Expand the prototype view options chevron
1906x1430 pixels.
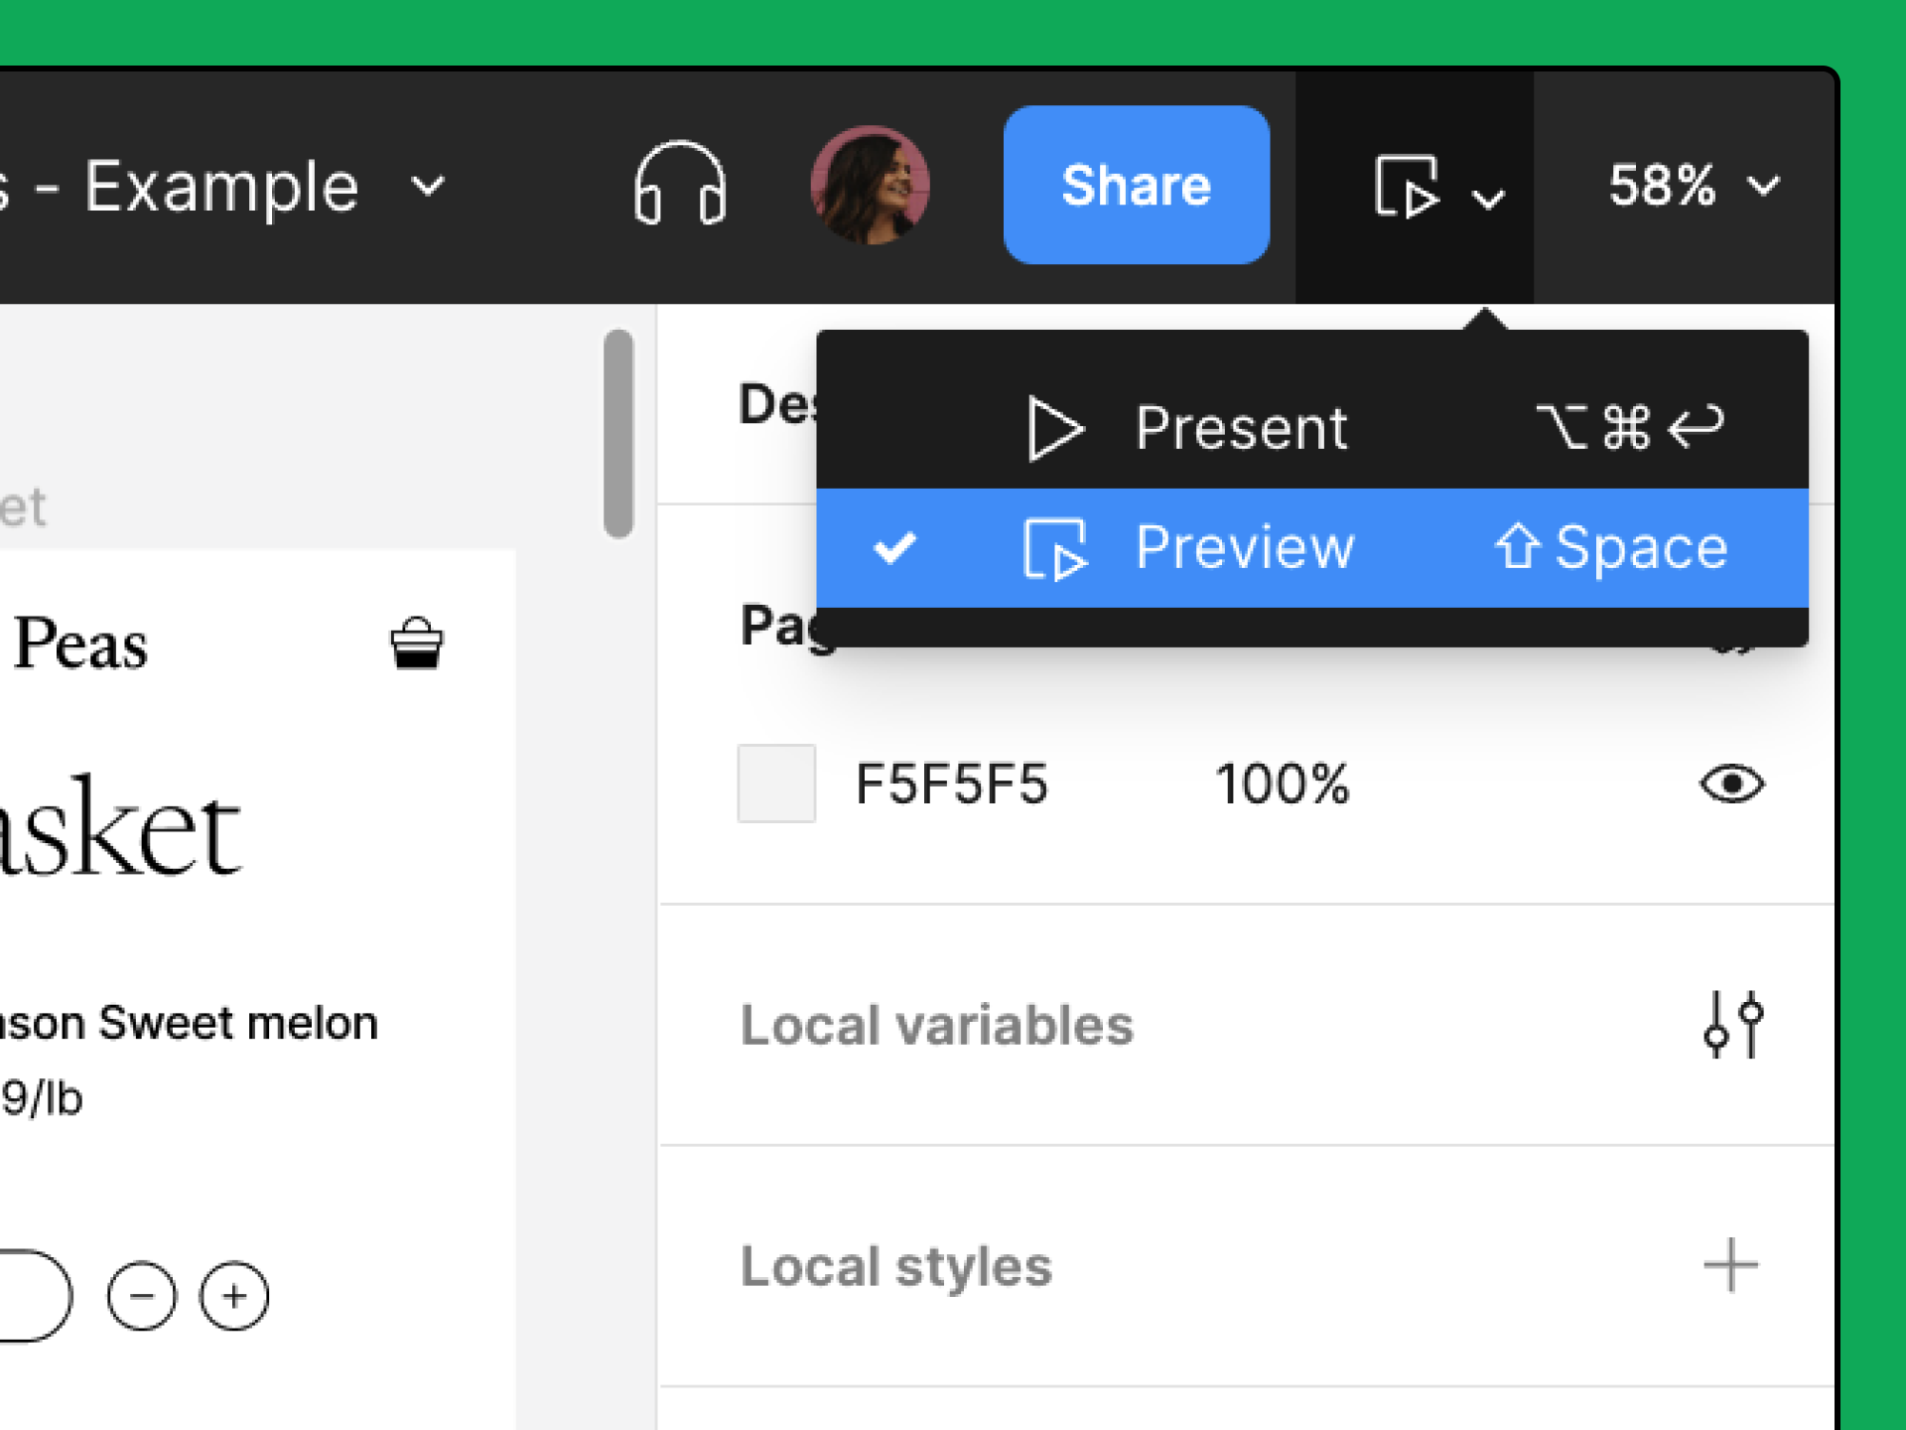click(1487, 199)
